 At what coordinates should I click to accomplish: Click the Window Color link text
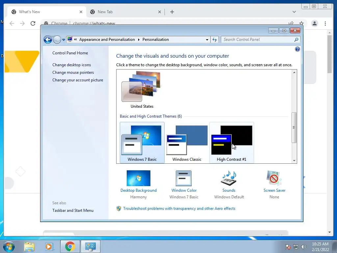pyautogui.click(x=184, y=190)
